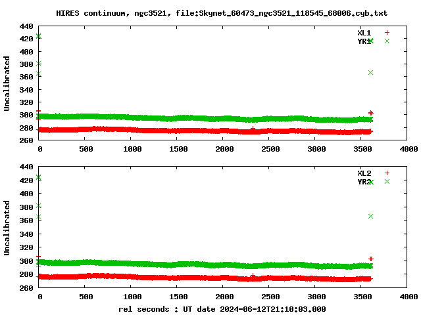Select the XL1 legend label

pos(364,33)
